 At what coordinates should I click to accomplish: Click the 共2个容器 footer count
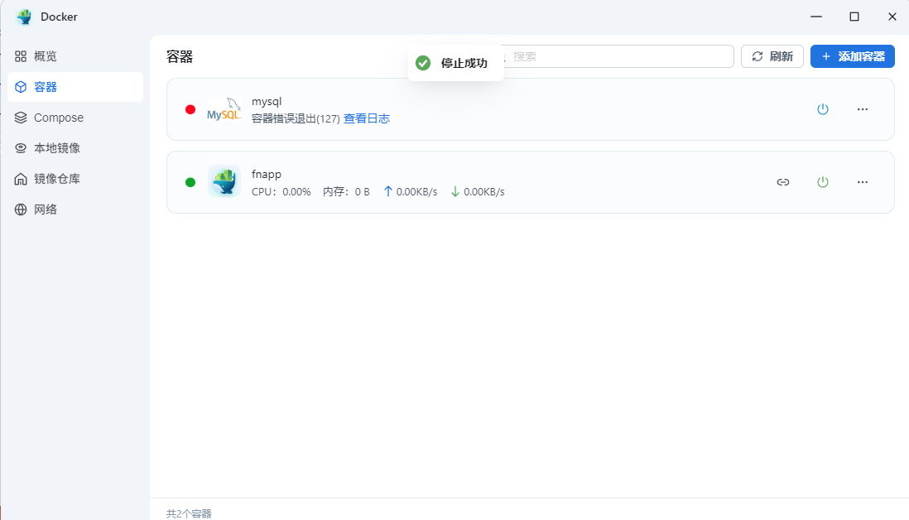click(189, 513)
